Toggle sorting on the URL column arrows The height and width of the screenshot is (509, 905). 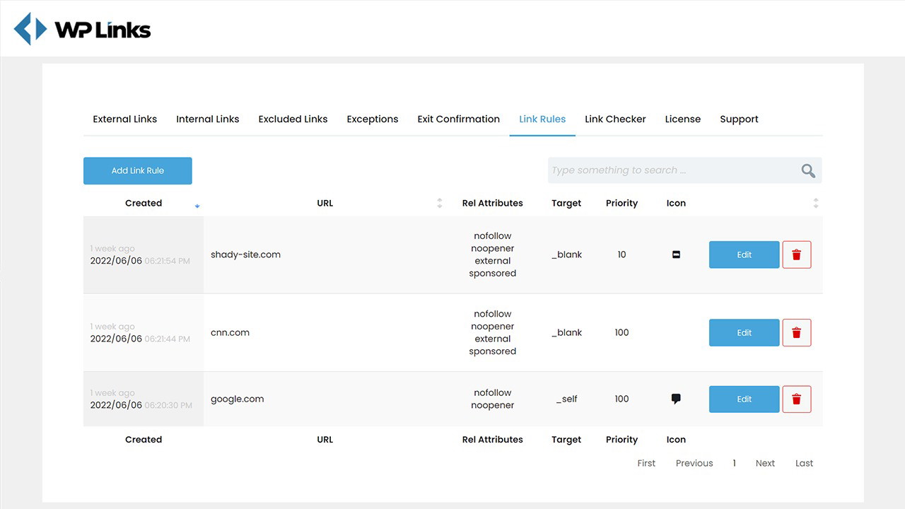coord(440,202)
